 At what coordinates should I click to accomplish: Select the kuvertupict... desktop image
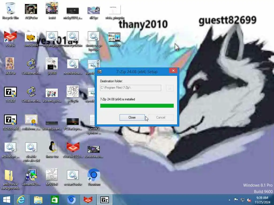(x=52, y=95)
